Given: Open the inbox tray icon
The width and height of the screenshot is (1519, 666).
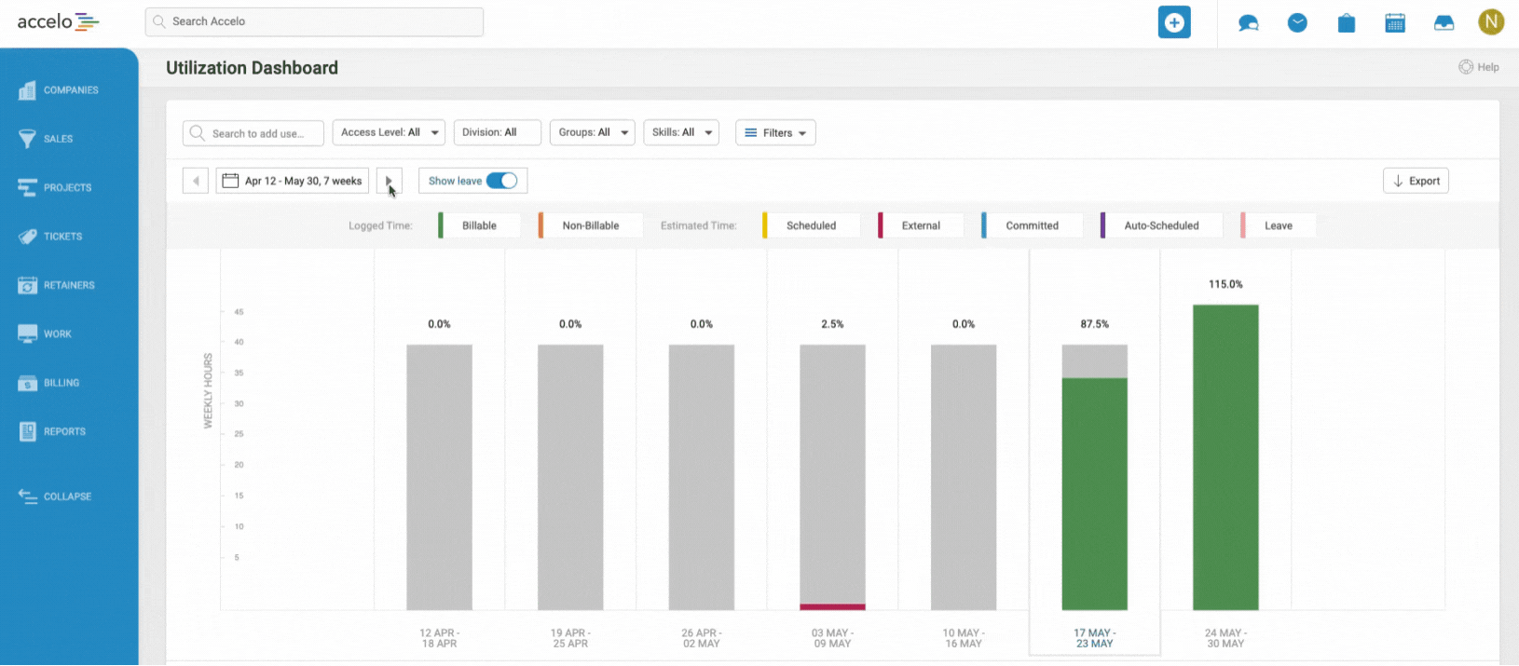Looking at the screenshot, I should 1444,23.
